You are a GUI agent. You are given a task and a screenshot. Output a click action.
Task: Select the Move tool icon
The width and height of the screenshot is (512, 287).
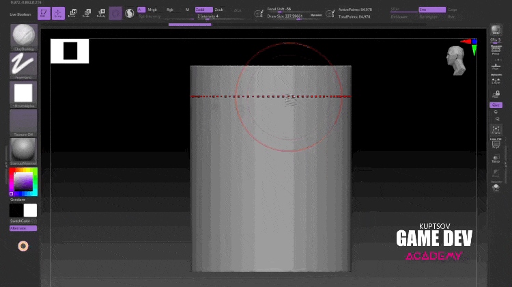pos(72,14)
